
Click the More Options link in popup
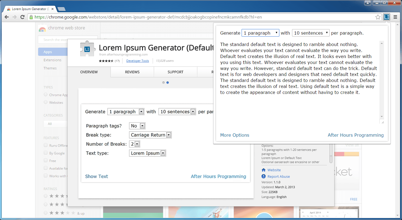tap(235, 135)
